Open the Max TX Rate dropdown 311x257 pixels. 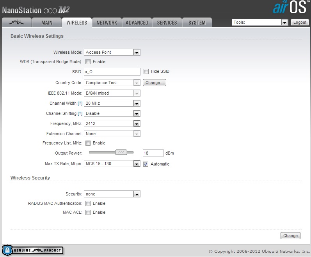(x=112, y=164)
